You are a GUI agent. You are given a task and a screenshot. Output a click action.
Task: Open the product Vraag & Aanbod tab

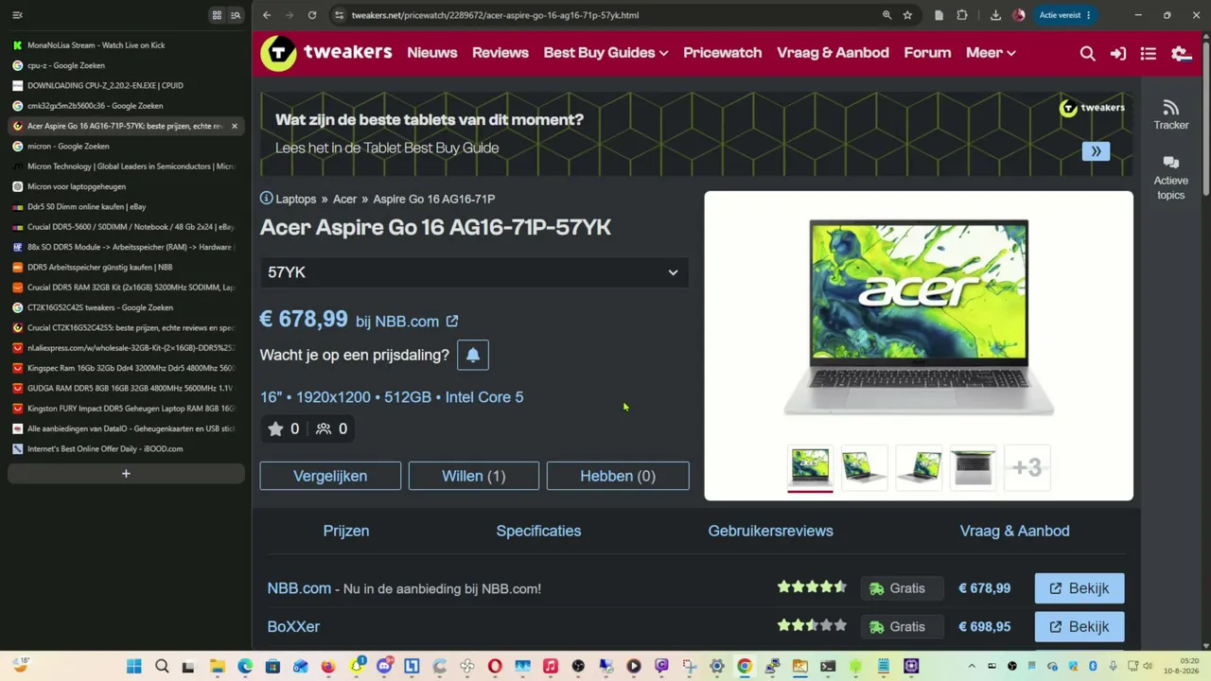[1014, 531]
